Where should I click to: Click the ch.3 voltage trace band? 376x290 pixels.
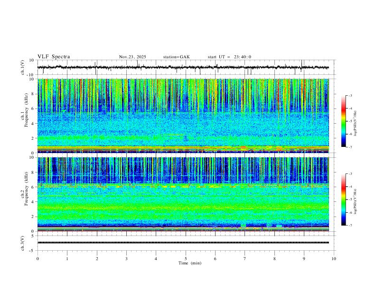[183, 243]
